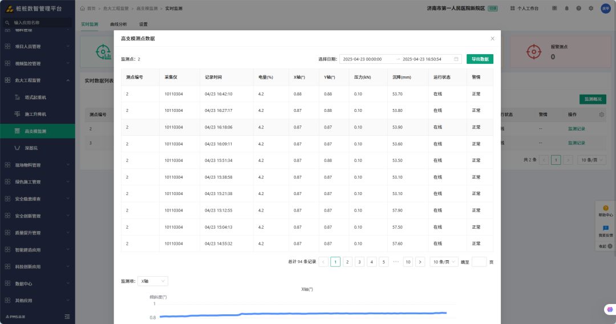The height and width of the screenshot is (324, 616).
Task: Click the notification bell icon
Action: [x=566, y=8]
